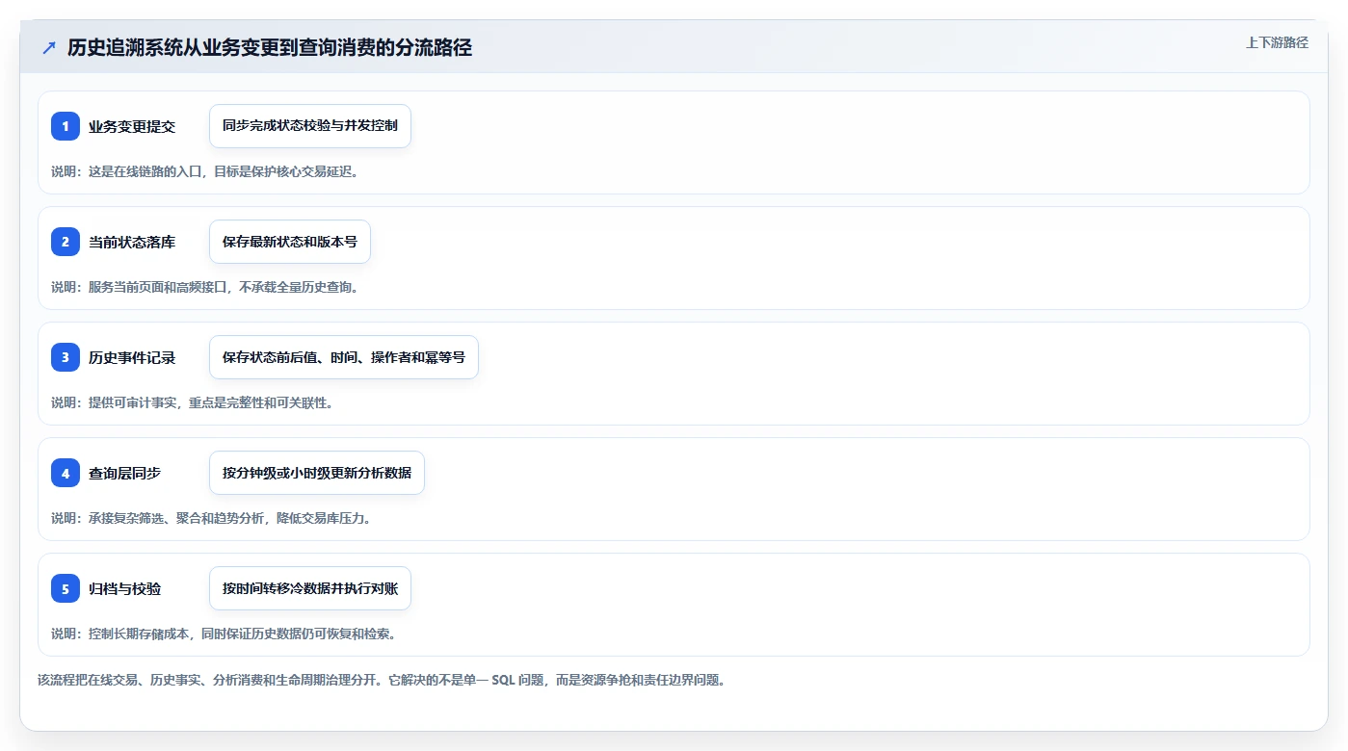Click the note about 降低交易库压力
The height and width of the screenshot is (751, 1348).
tap(211, 518)
